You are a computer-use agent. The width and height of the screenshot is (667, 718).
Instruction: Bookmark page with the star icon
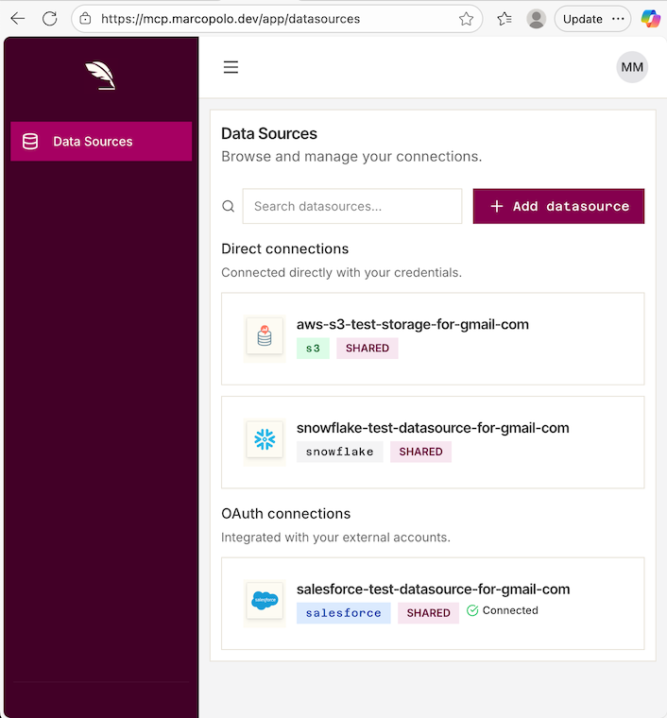pos(466,19)
